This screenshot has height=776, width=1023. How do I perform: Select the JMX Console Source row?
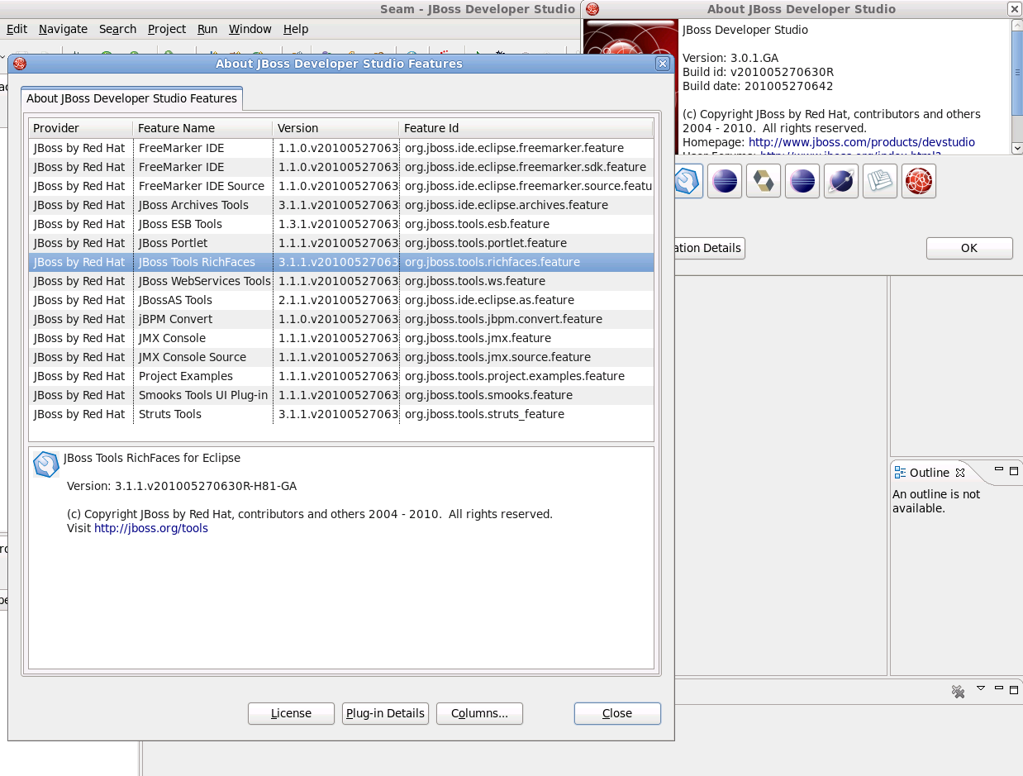pos(341,357)
